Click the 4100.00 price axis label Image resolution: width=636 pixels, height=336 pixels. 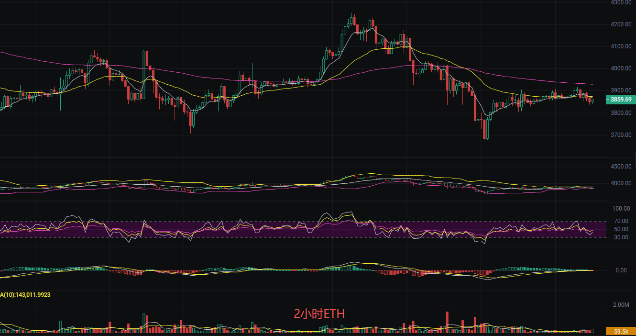click(621, 46)
